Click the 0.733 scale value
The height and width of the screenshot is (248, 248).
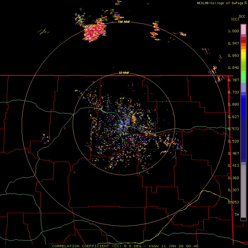click(233, 92)
